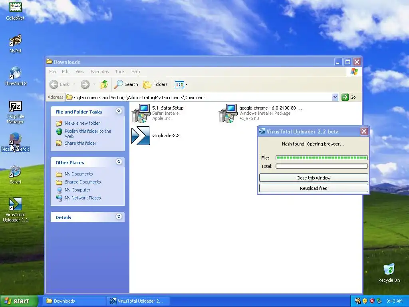409x307 pixels.
Task: Click the address bar path field
Action: 199,97
